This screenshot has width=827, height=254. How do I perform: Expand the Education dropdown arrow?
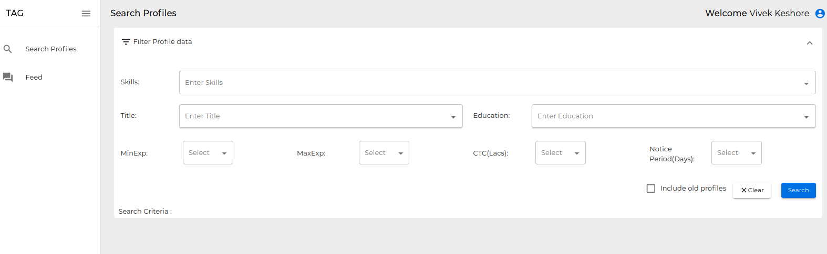point(807,117)
